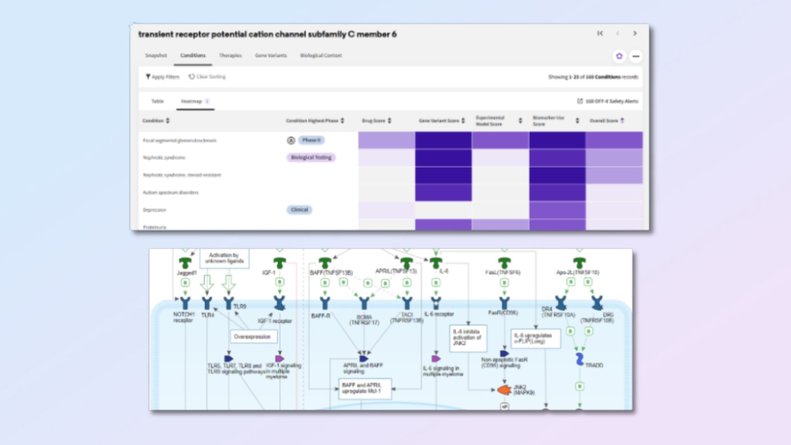Click the Heatmap info icon
Screen dimensions: 791x445
pos(207,101)
